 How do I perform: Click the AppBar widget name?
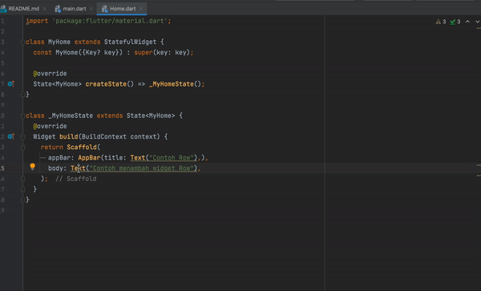[89, 158]
